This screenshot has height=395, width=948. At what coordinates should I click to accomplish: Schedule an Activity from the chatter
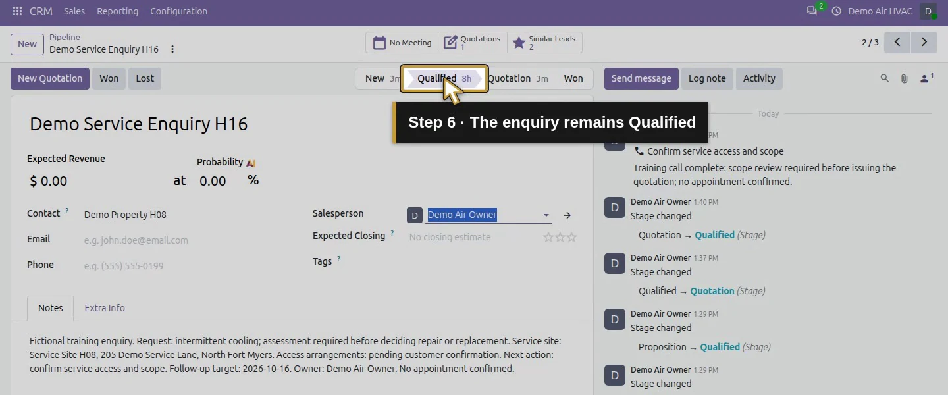click(759, 78)
